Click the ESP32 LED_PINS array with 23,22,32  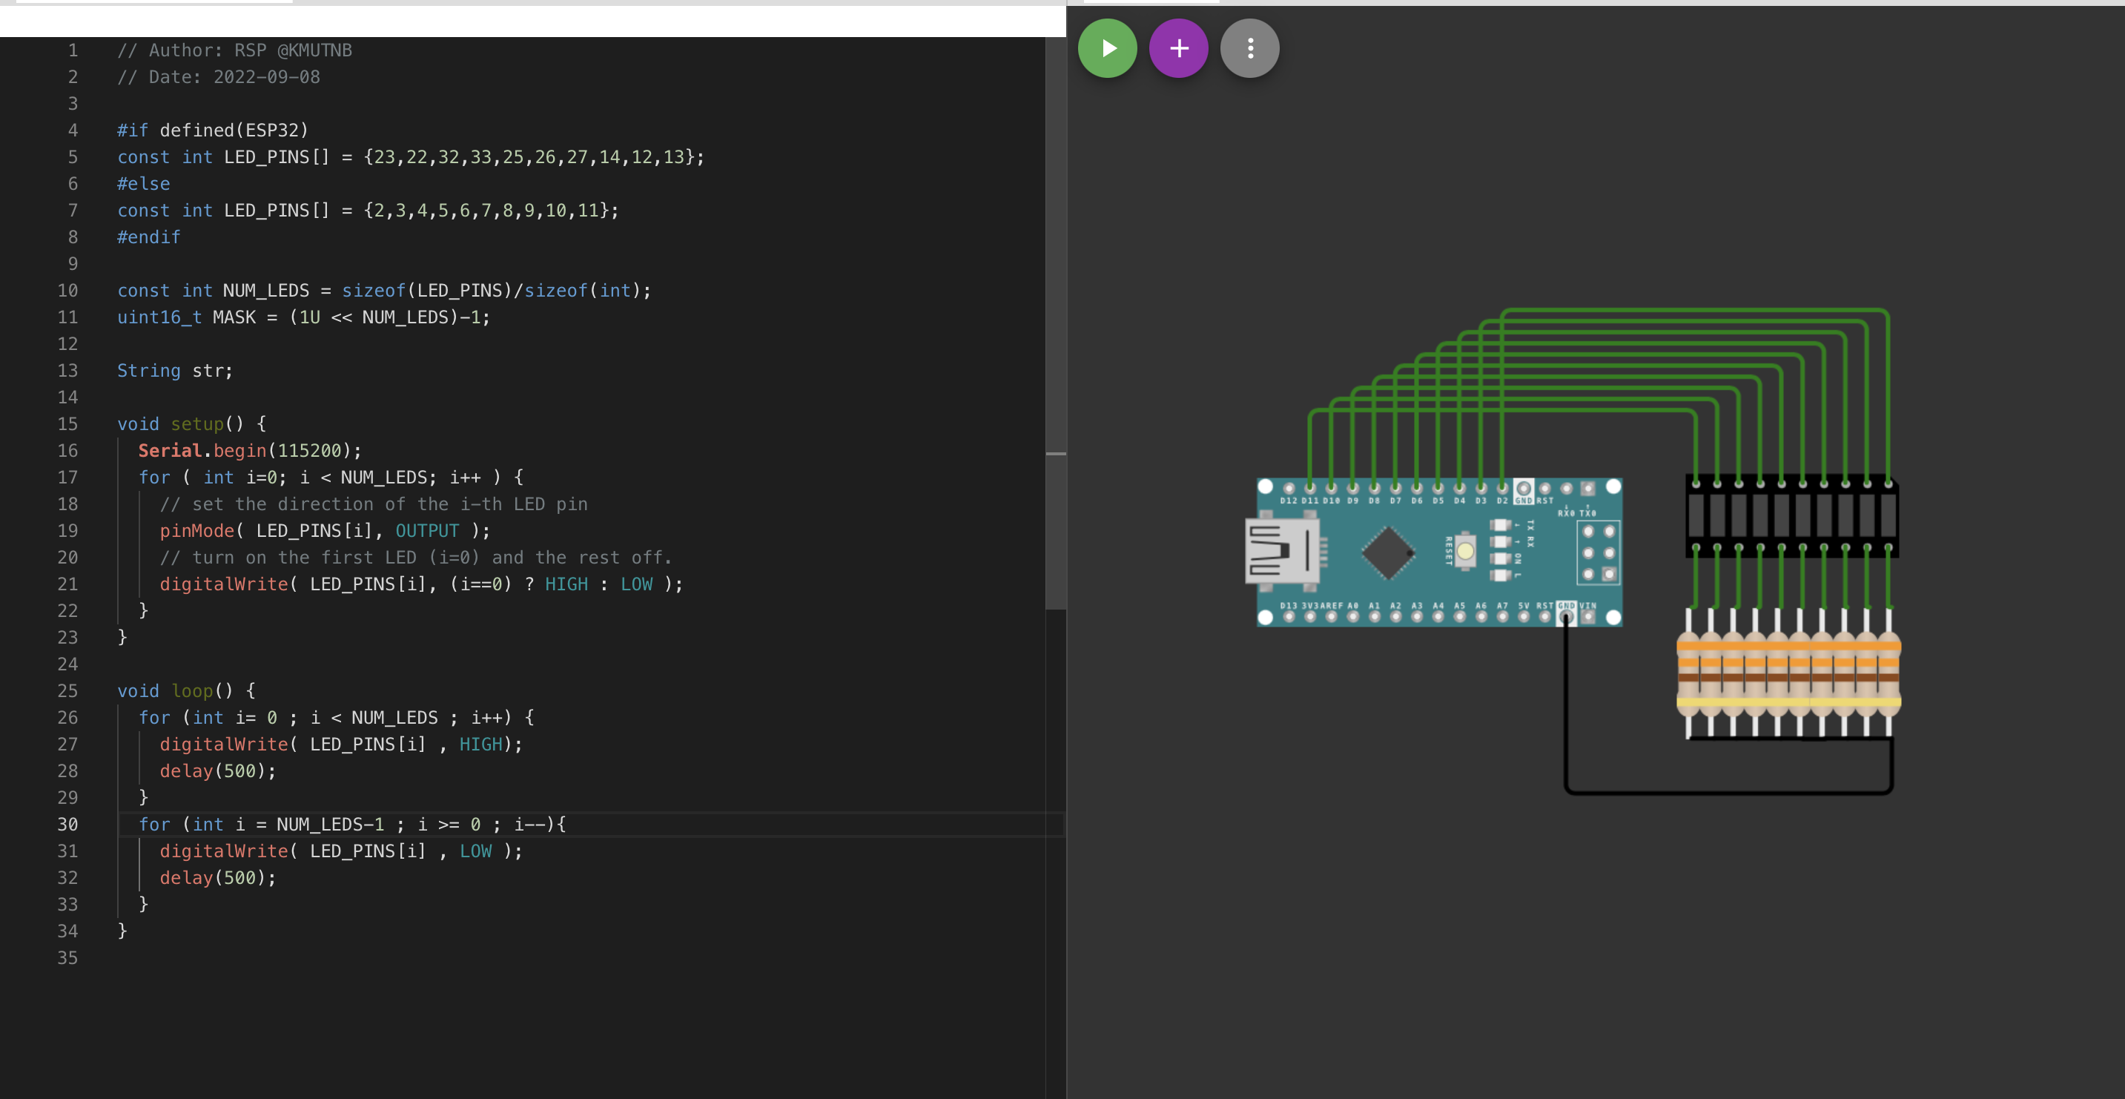pos(411,156)
